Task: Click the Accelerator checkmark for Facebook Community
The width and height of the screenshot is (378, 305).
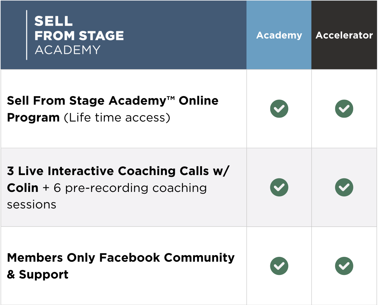Action: click(x=344, y=266)
